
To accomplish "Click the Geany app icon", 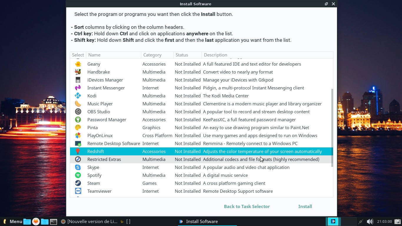I will (x=78, y=64).
